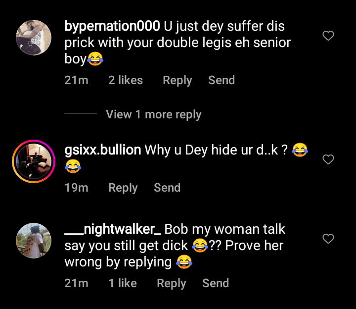Expand View 1 more reply
Screen dimensions: 356x309
click(153, 114)
